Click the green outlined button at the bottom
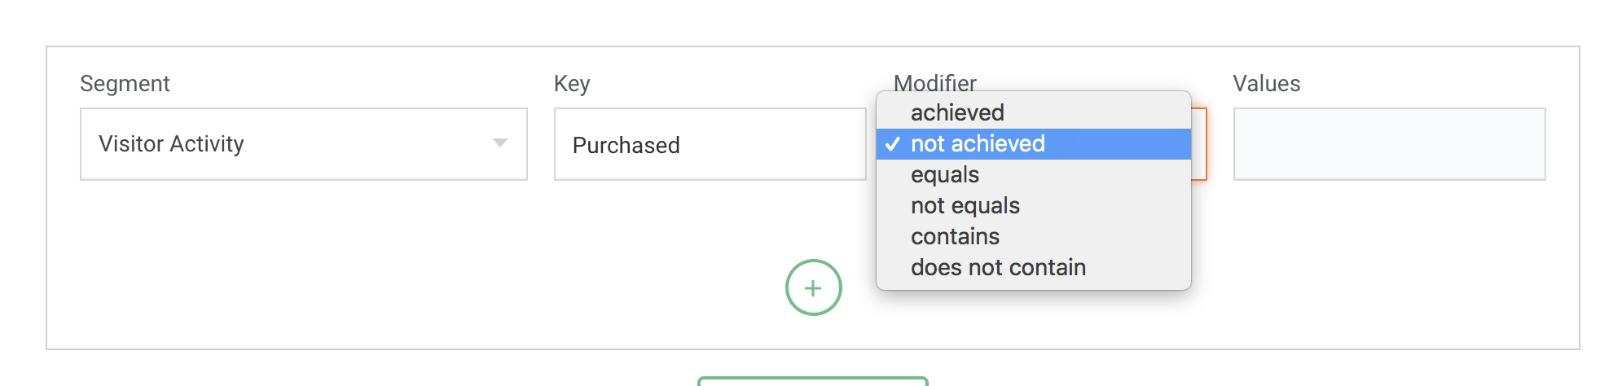This screenshot has width=1613, height=386. tap(813, 381)
